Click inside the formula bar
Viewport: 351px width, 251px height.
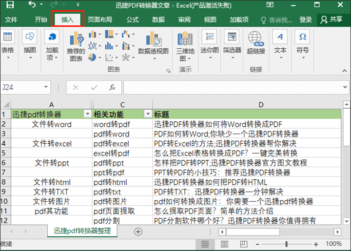233,87
